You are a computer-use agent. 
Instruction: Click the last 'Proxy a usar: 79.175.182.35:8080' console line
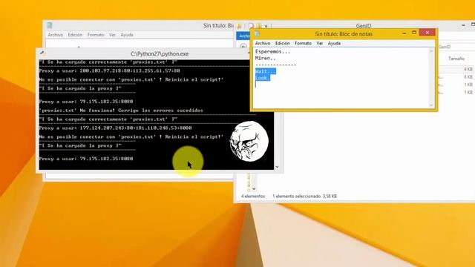pos(86,159)
